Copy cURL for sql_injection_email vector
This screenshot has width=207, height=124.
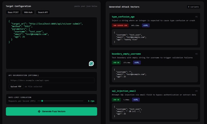(x=136, y=100)
